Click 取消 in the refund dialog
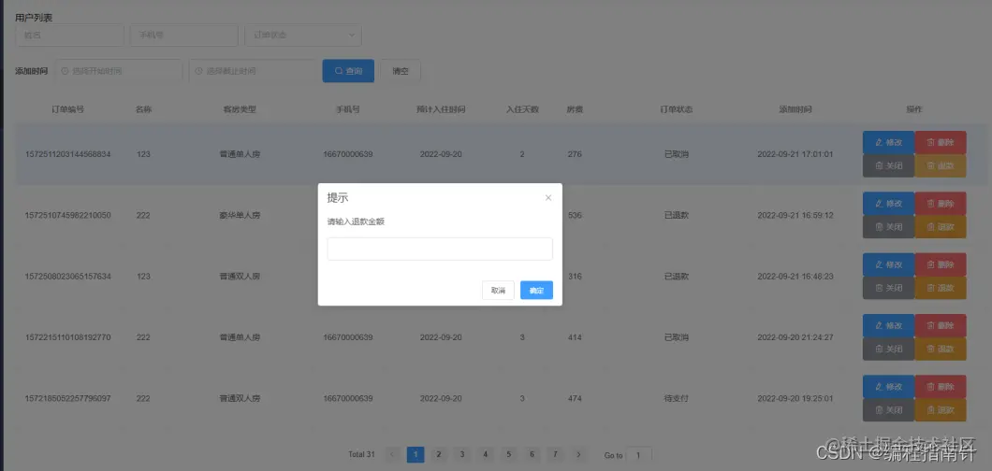Image resolution: width=992 pixels, height=471 pixels. coord(498,291)
